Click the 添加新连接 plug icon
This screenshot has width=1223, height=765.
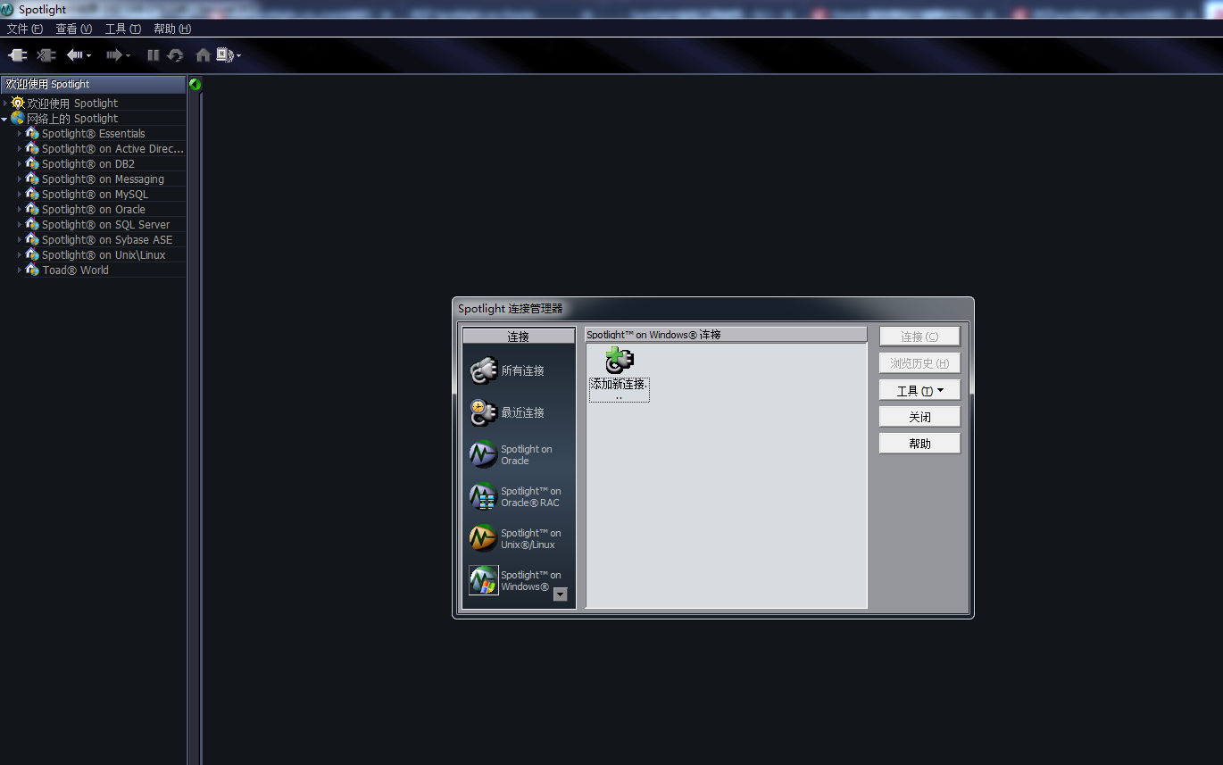pyautogui.click(x=620, y=361)
